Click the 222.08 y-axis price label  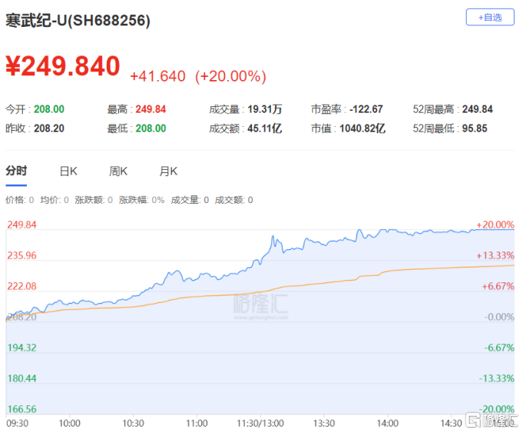pyautogui.click(x=22, y=286)
